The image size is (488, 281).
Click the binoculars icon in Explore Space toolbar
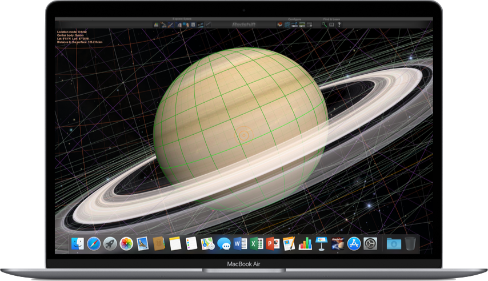156,25
